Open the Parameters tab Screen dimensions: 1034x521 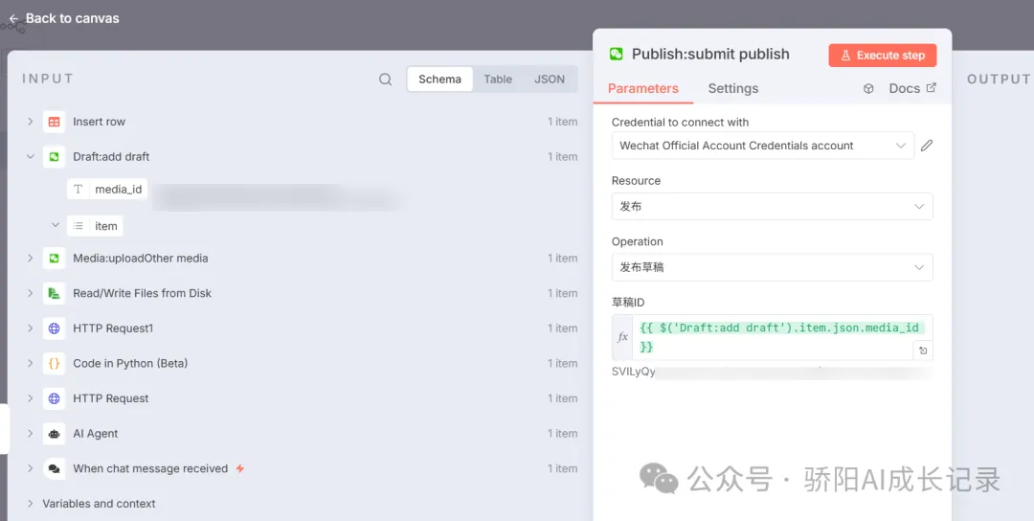(x=643, y=88)
